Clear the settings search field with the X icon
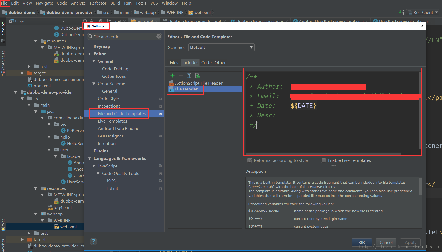 pos(159,36)
